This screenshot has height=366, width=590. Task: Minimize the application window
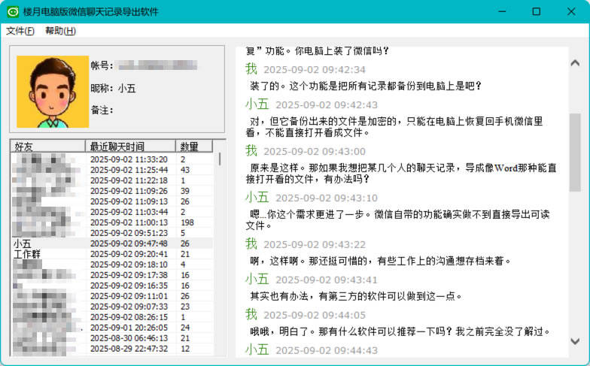(501, 11)
